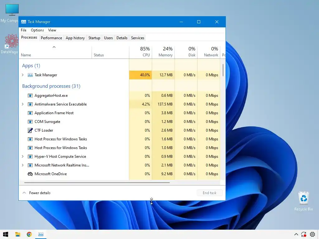Image resolution: width=319 pixels, height=239 pixels.
Task: Click the 1.0 MB Host Process icon
Action: [x=30, y=148]
